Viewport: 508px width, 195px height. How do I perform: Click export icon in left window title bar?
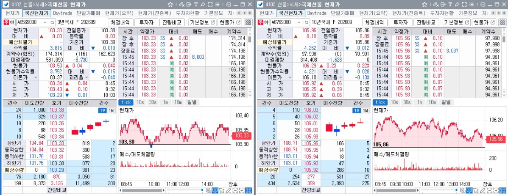pos(189,5)
